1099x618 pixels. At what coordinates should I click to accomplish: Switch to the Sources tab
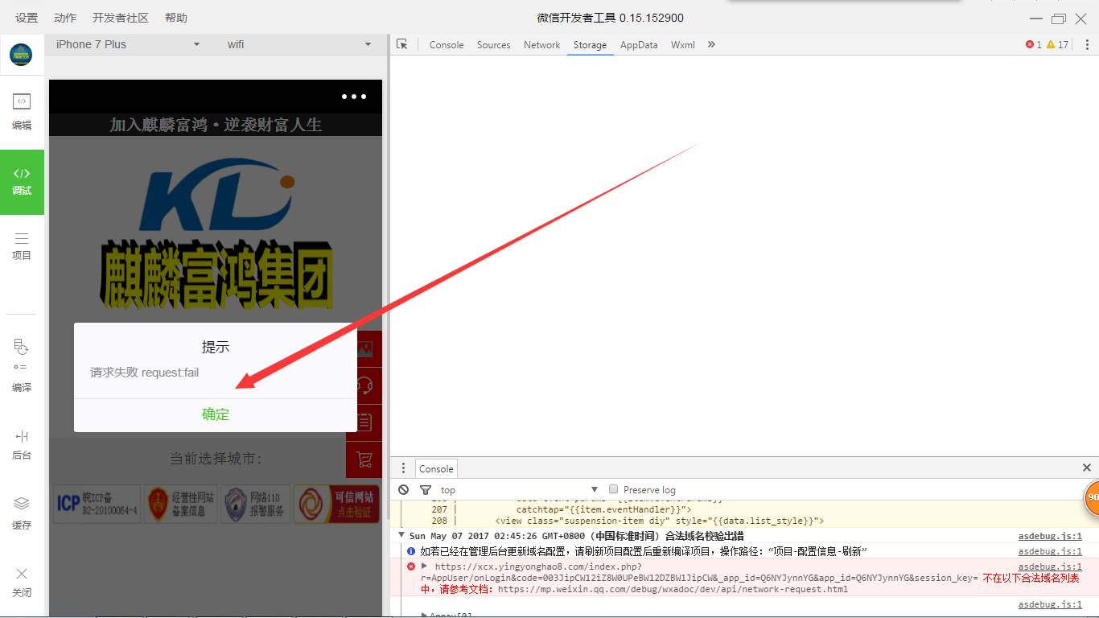tap(494, 45)
